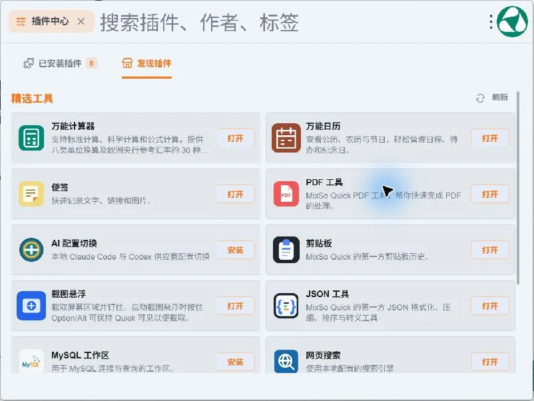This screenshot has width=534, height=401.
Task: Click the 网页搜索 title text
Action: click(x=323, y=355)
